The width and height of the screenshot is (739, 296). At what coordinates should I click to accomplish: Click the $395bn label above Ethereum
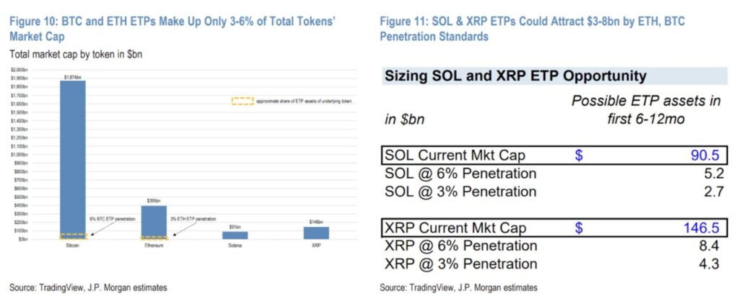(154, 201)
